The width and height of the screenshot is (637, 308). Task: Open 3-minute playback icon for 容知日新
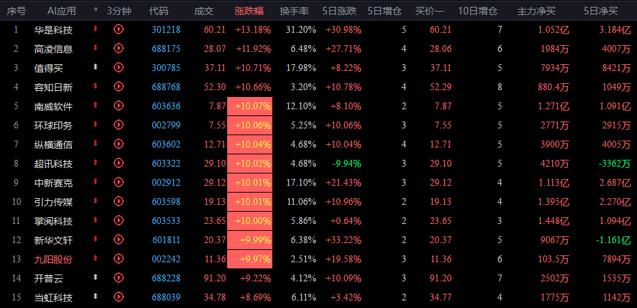118,86
